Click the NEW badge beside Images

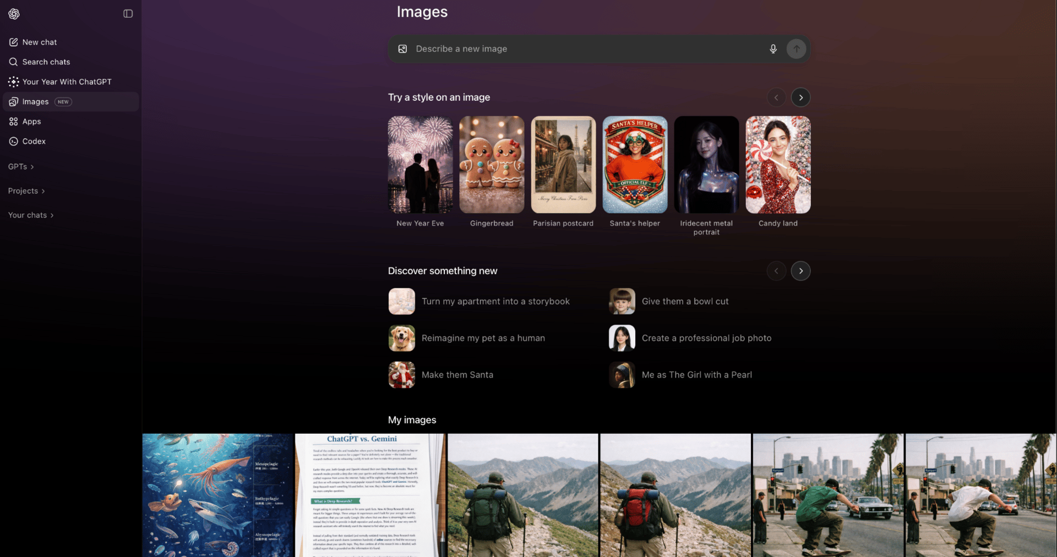(x=63, y=102)
